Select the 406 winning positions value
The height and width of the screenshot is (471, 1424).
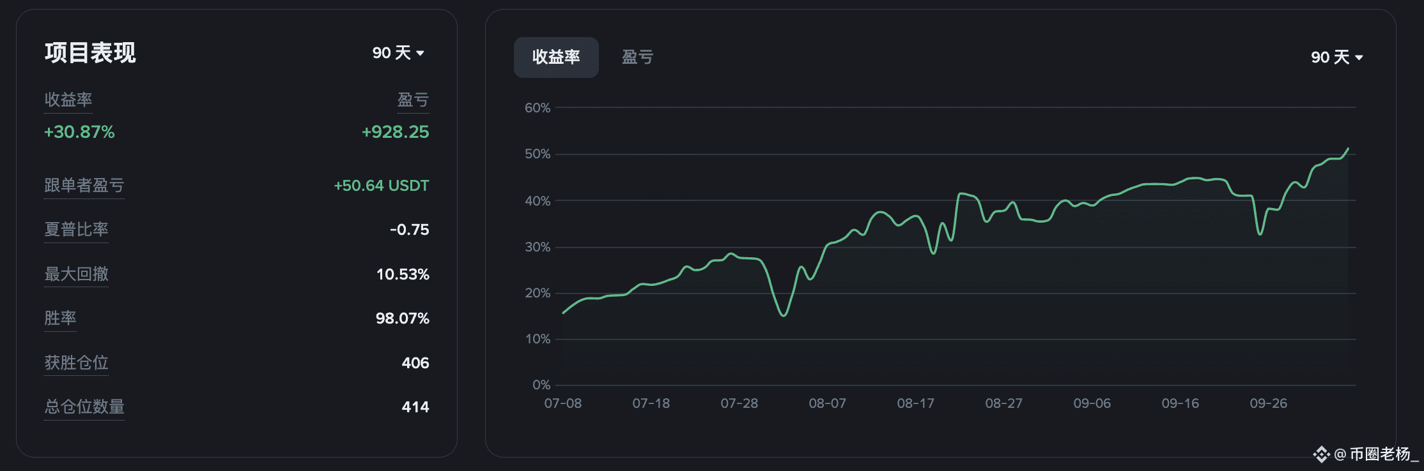point(415,363)
